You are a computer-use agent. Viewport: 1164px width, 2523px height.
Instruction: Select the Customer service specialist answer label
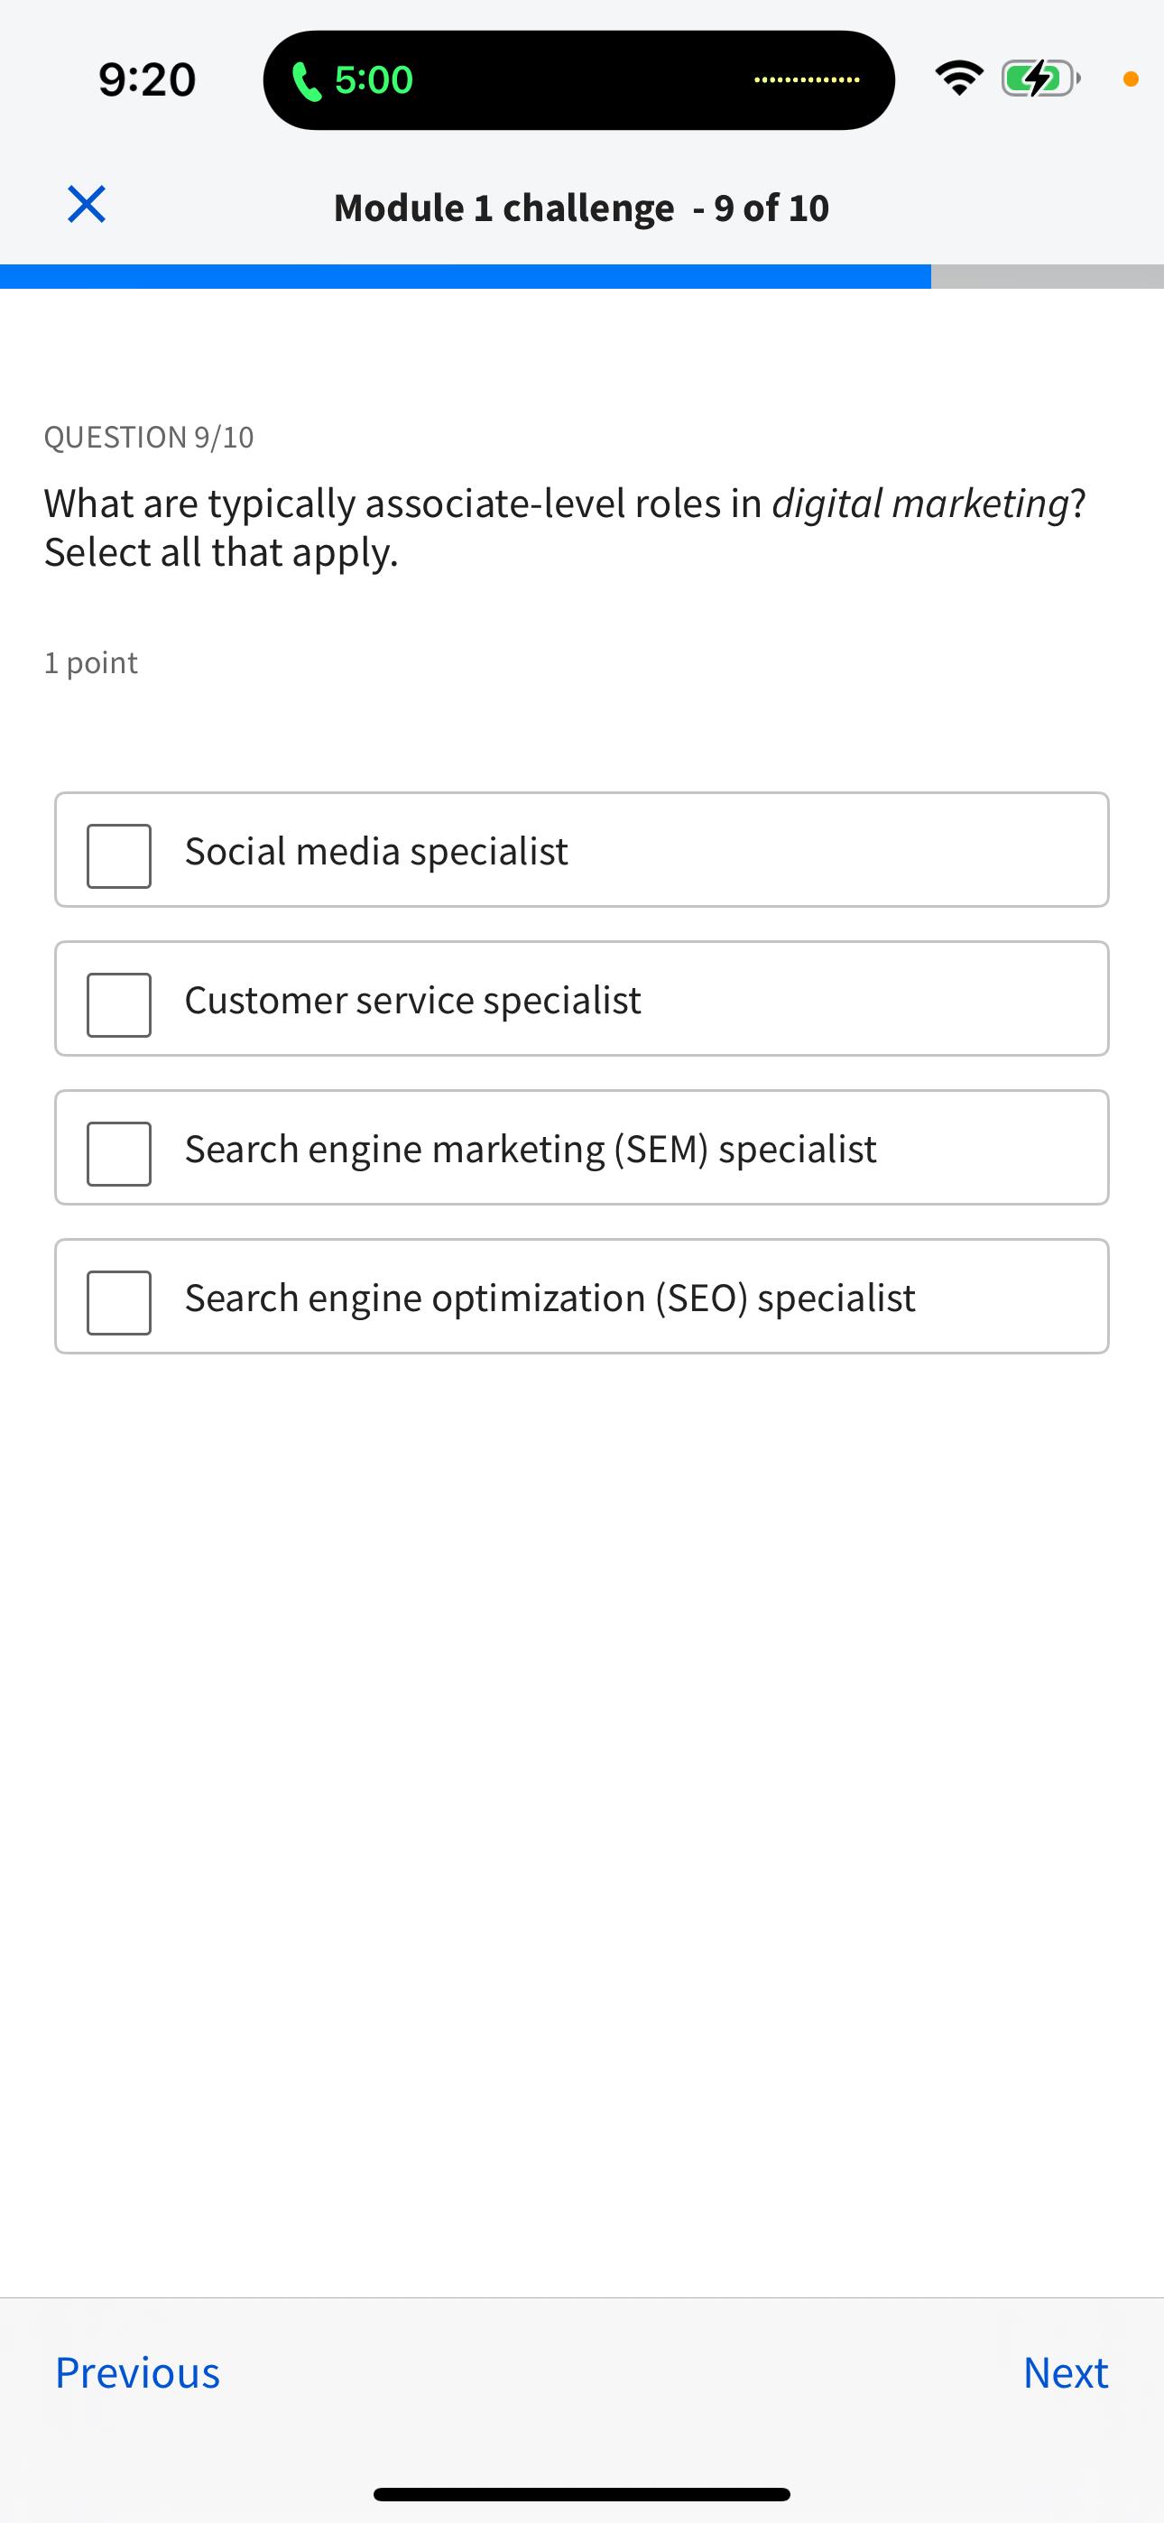412,1000
